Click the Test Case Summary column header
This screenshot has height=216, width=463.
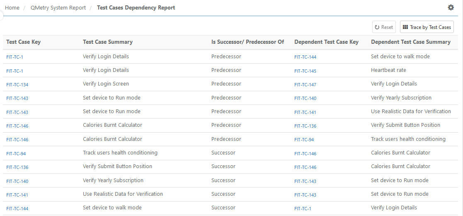click(x=108, y=42)
